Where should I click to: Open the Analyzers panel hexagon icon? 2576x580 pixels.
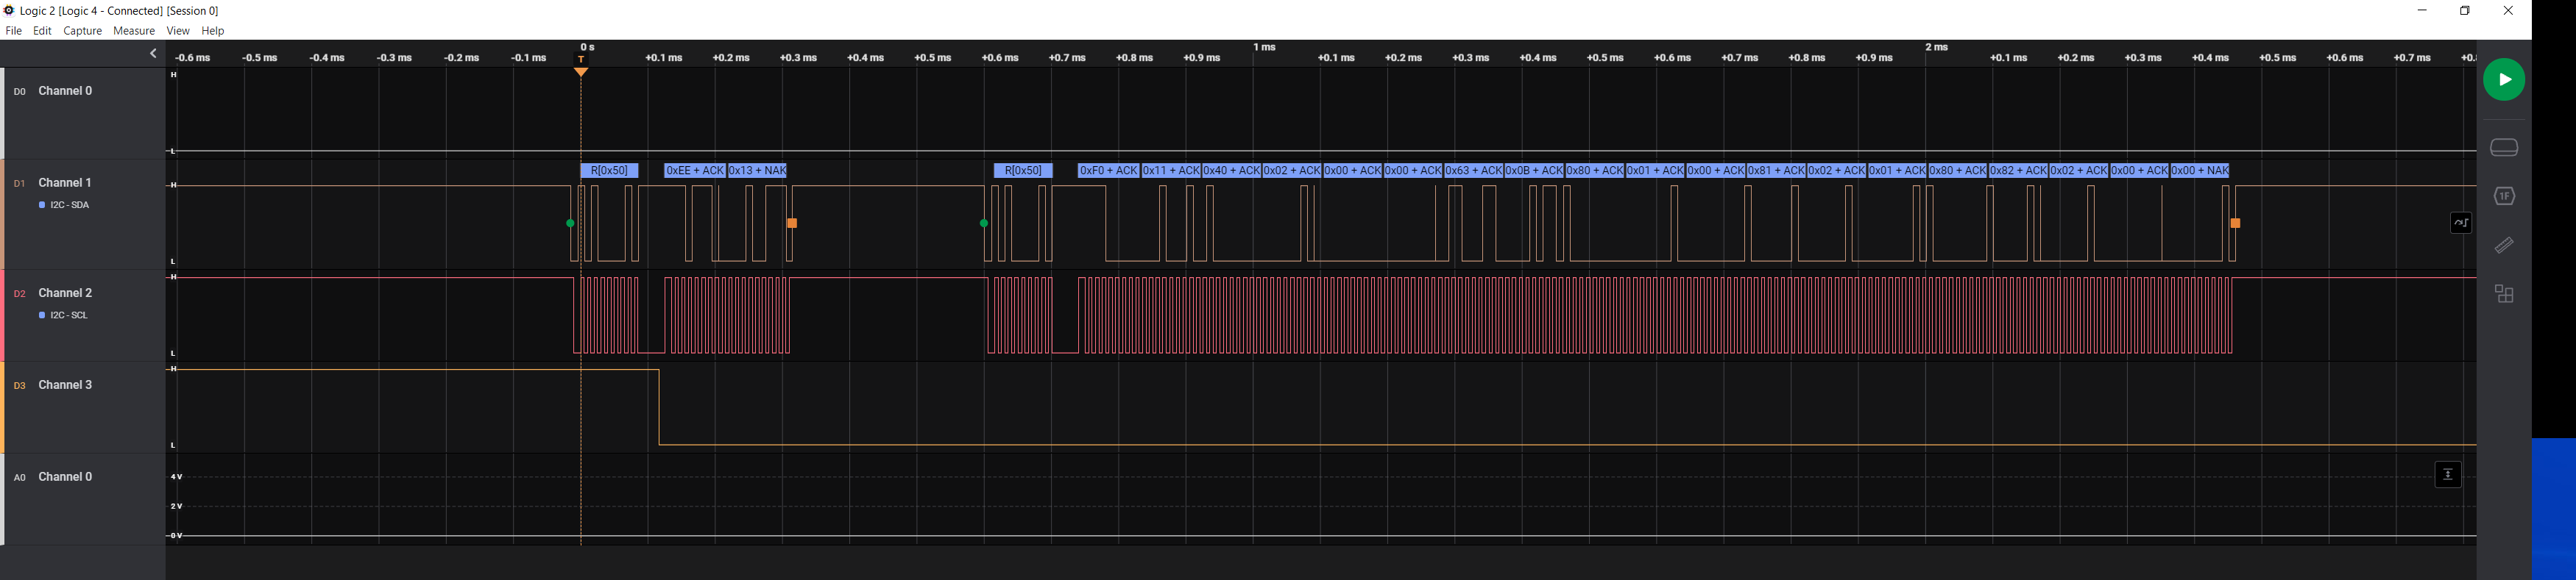coord(2504,197)
